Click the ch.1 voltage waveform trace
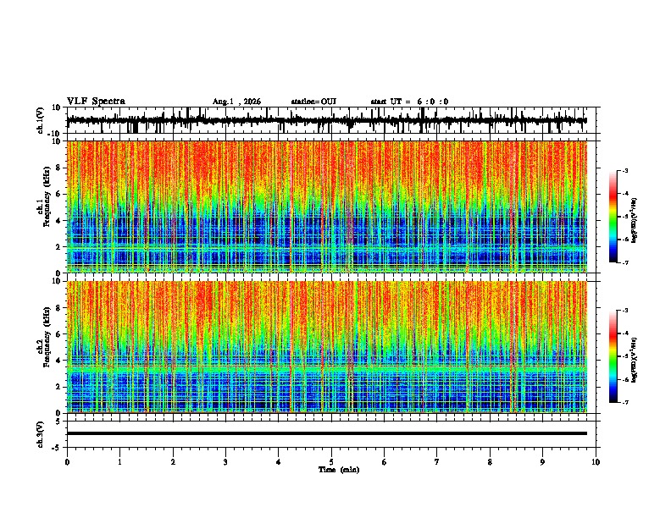671x518 pixels. pyautogui.click(x=327, y=120)
